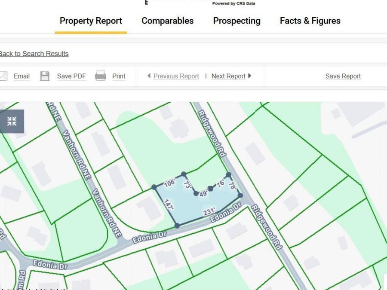
Task: Click the email envelope icon
Action: pyautogui.click(x=3, y=76)
